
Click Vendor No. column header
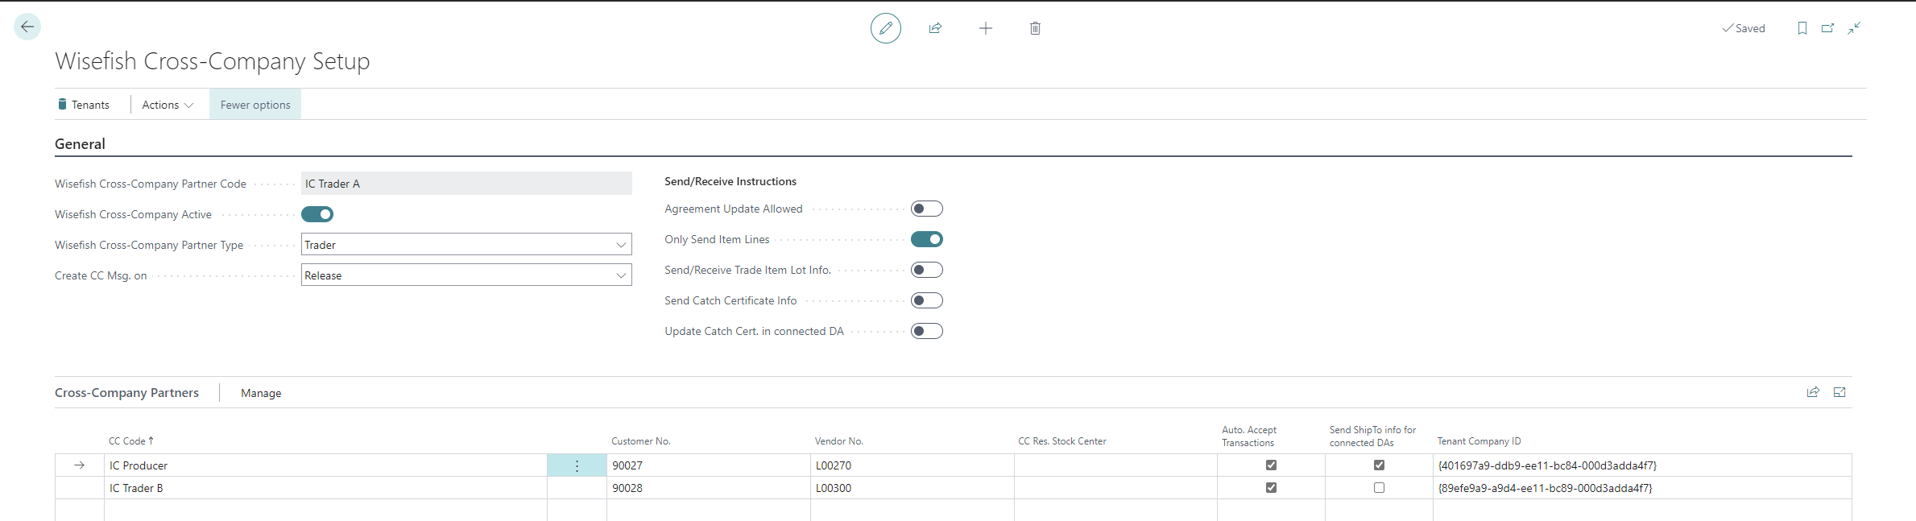[839, 441]
